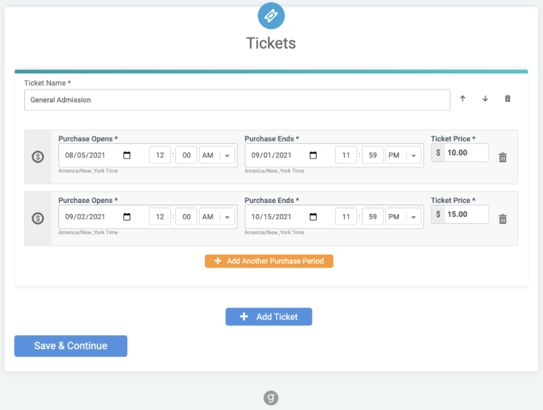Delete the General Admission ticket via trash icon

[508, 99]
